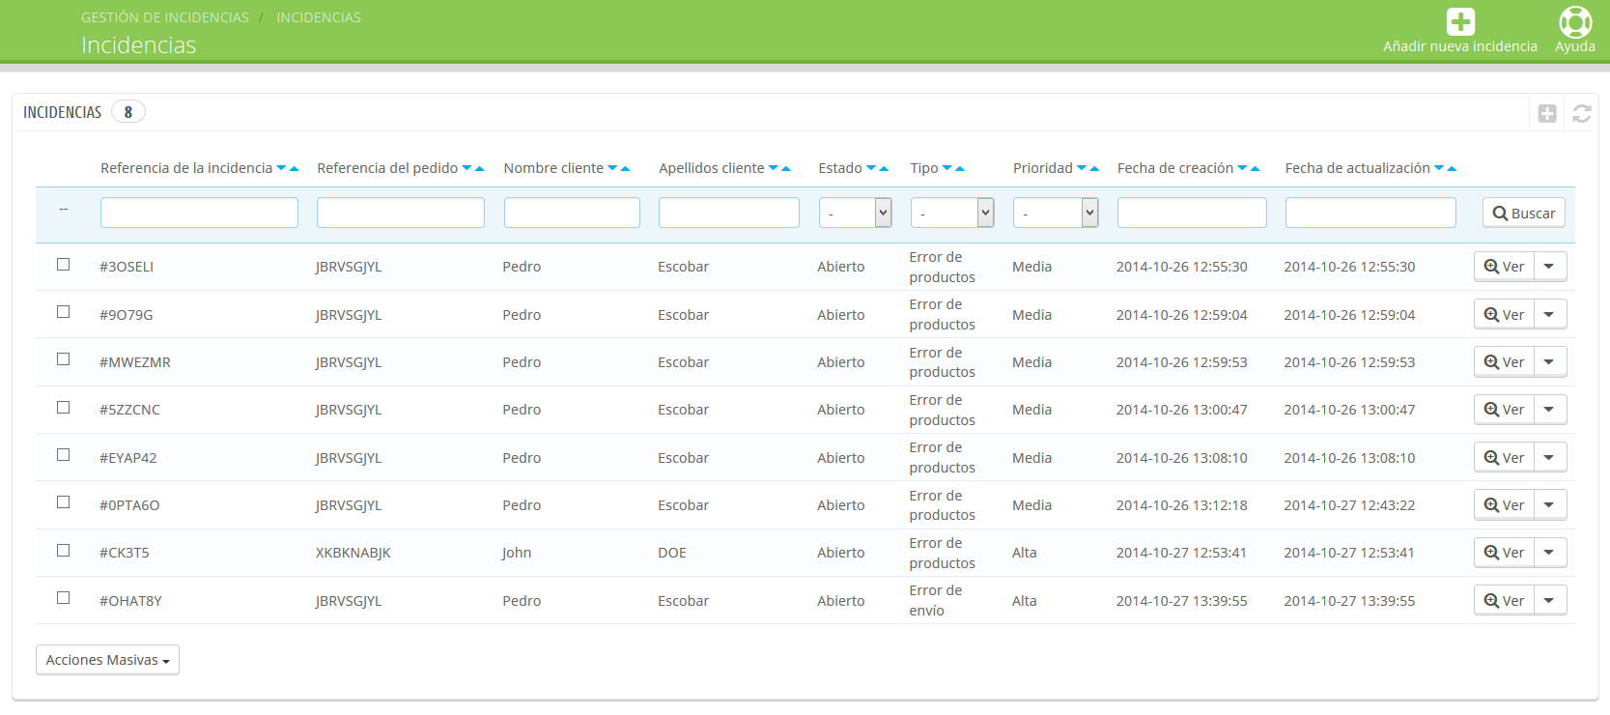This screenshot has width=1610, height=715.
Task: Click the add-new plus icon in panel header
Action: click(x=1547, y=113)
